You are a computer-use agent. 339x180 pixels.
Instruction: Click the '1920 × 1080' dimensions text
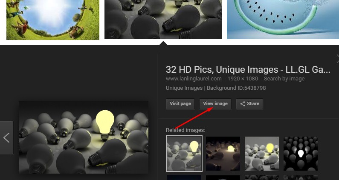pos(243,79)
